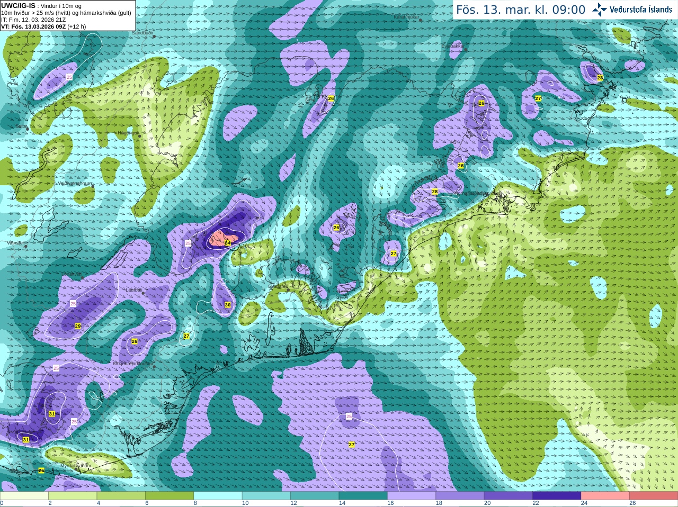Click the legend scale value 22
This screenshot has width=678, height=507.
[536, 503]
